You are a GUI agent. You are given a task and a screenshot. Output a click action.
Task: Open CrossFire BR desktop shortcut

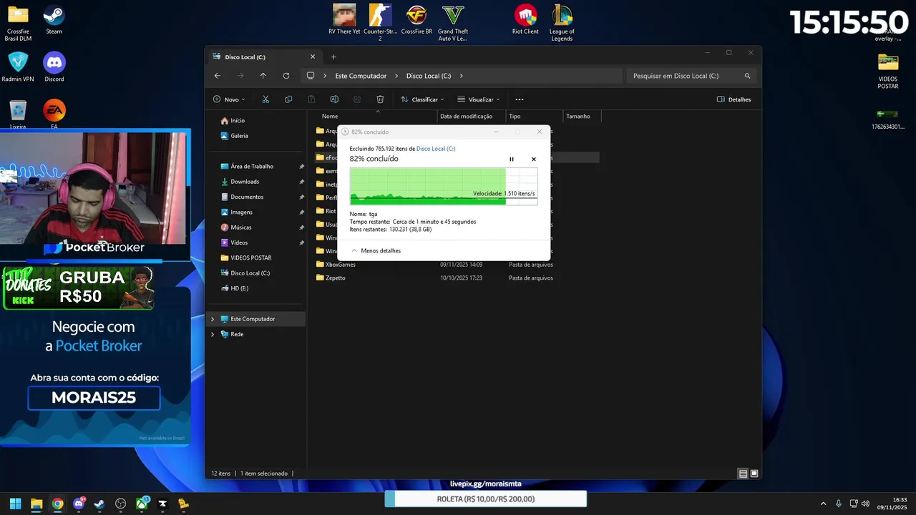[416, 20]
